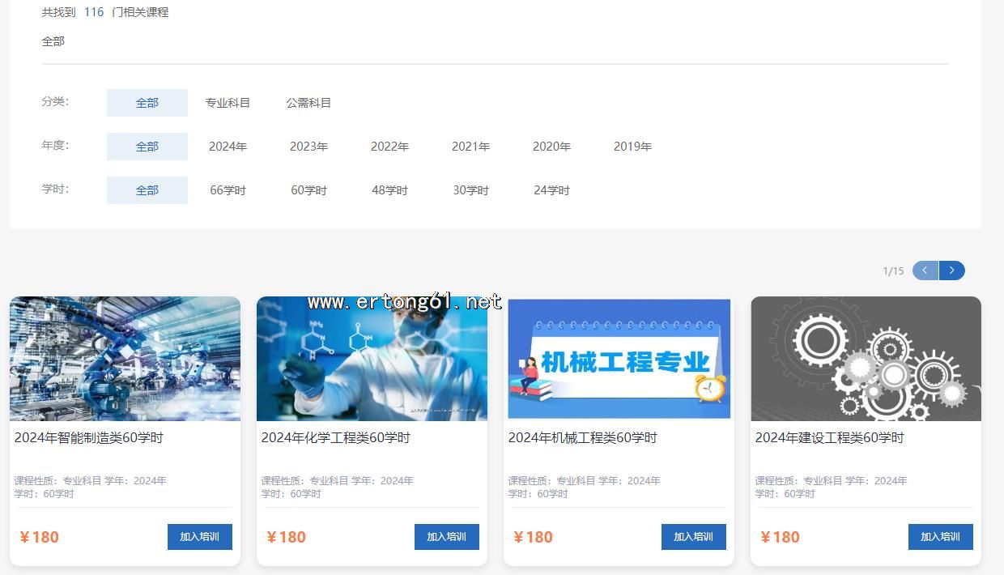The image size is (1004, 575).
Task: Go to next page of courses
Action: tap(952, 270)
